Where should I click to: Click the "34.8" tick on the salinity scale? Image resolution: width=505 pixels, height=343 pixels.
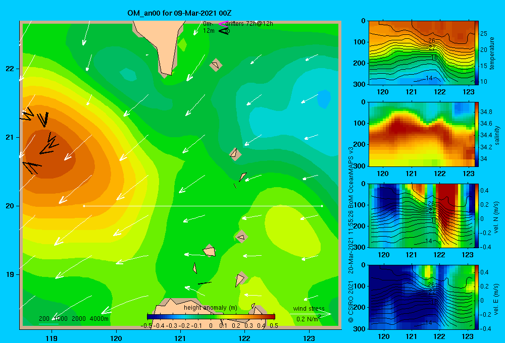tap(486, 112)
